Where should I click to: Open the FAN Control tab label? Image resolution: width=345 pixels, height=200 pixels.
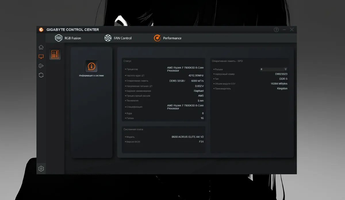coord(122,38)
